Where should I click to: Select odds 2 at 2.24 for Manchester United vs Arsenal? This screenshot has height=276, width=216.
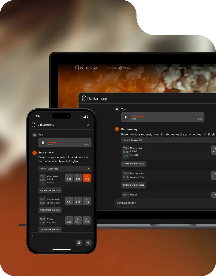click(86, 178)
